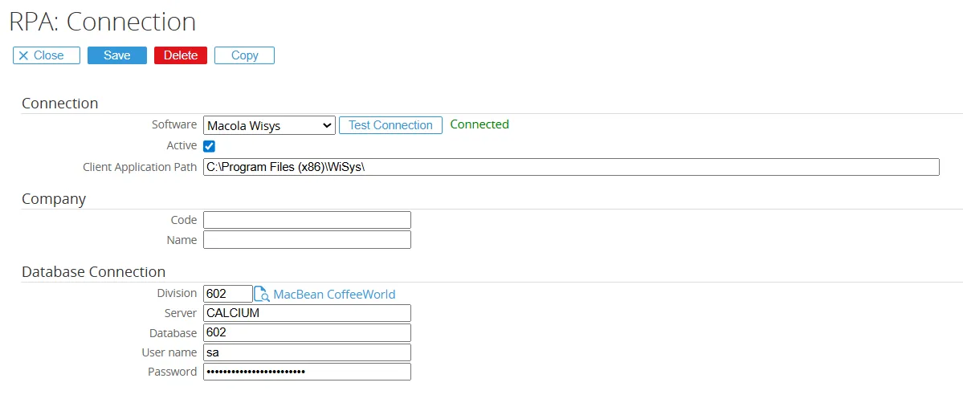Screen dimensions: 963x411
Task: Edit the Database field containing 602
Action: (x=307, y=333)
